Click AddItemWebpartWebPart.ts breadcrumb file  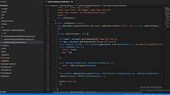90,6
